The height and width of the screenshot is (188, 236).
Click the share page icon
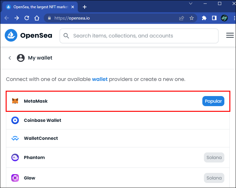(x=182, y=18)
